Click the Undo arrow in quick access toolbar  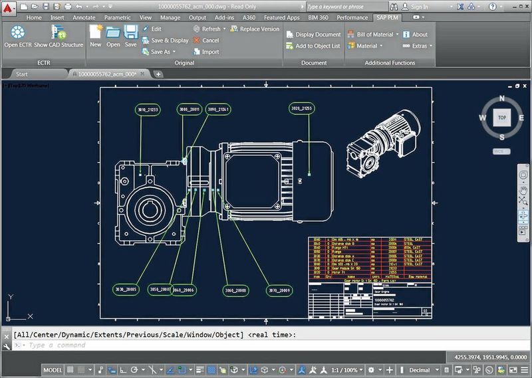point(79,7)
